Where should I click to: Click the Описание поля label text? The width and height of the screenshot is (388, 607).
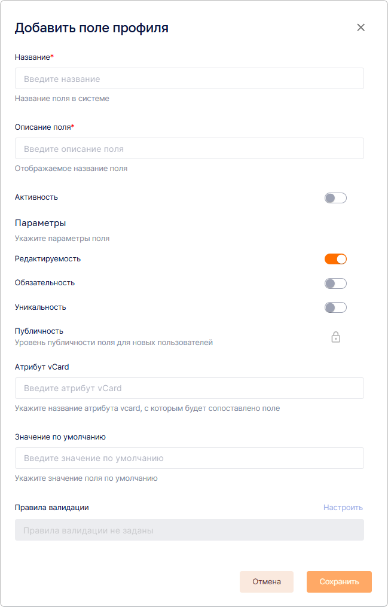(x=43, y=127)
